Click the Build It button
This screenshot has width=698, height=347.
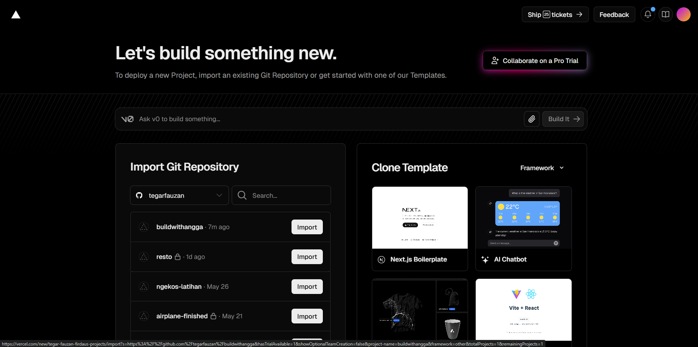tap(563, 119)
